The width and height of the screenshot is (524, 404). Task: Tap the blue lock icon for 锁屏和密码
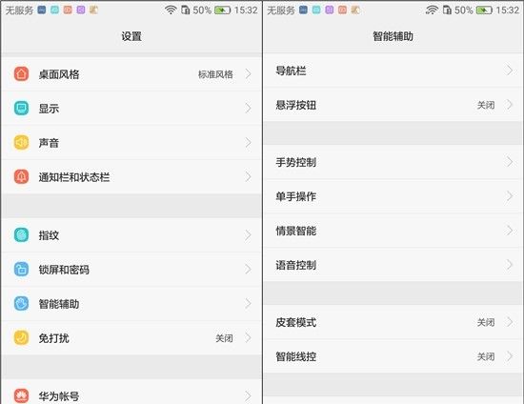[21, 269]
